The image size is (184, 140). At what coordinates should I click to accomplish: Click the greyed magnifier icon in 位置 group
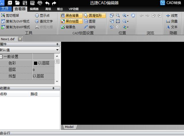click(118, 27)
